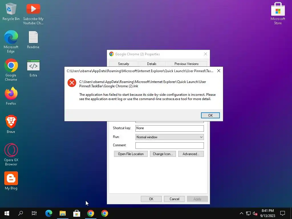Select the Readme file icon
Viewport: 292px width, 219px height.
33,40
